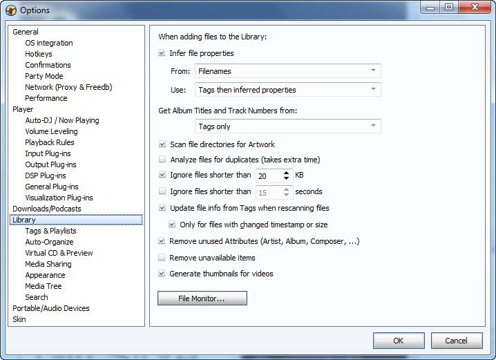Enable Analyze files for duplicates
Viewport: 496px width, 360px height.
pyautogui.click(x=162, y=160)
